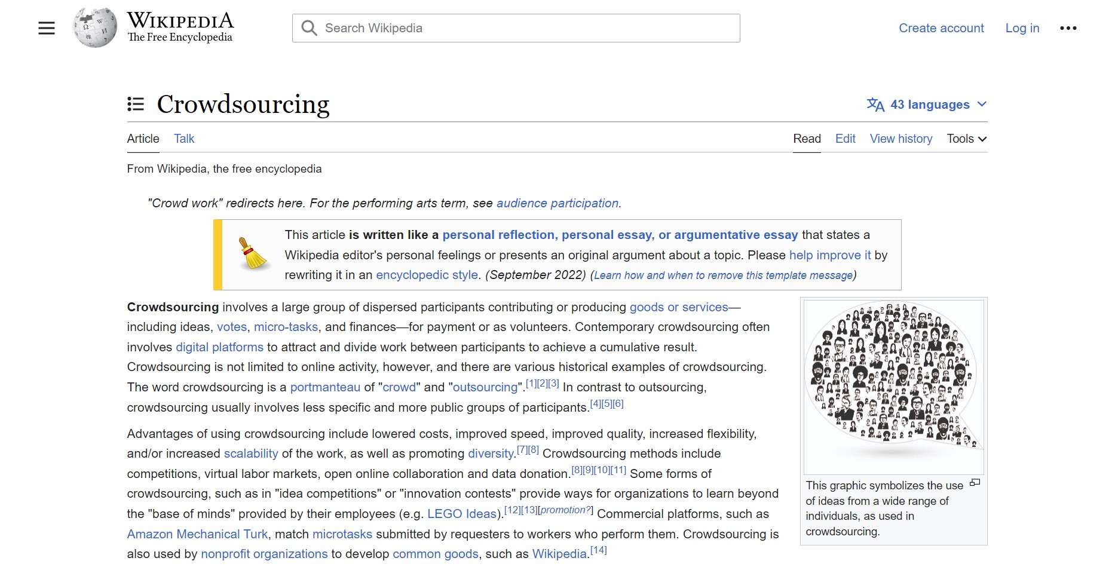
Task: Jump to citation [1]
Action: point(531,384)
